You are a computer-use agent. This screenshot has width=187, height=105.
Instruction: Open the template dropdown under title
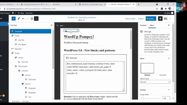pyautogui.click(x=82, y=20)
